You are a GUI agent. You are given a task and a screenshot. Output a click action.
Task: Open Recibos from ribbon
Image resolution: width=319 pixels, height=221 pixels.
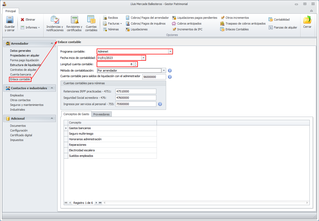pyautogui.click(x=111, y=18)
